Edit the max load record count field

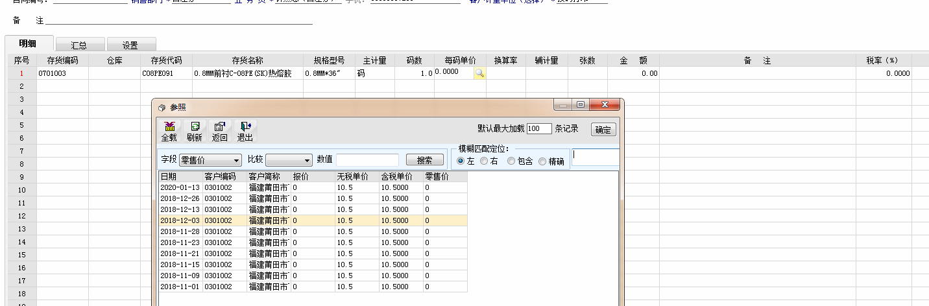click(x=539, y=128)
